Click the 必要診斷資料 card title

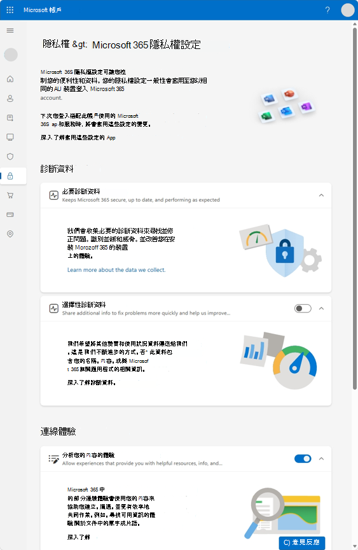point(81,192)
